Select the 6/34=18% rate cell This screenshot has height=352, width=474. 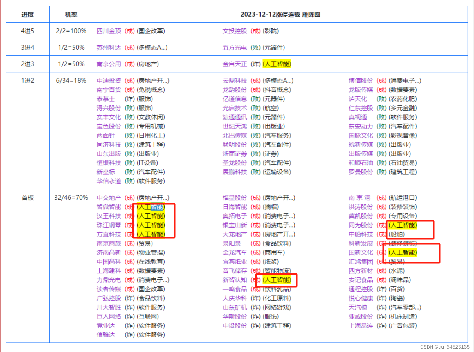(x=71, y=131)
